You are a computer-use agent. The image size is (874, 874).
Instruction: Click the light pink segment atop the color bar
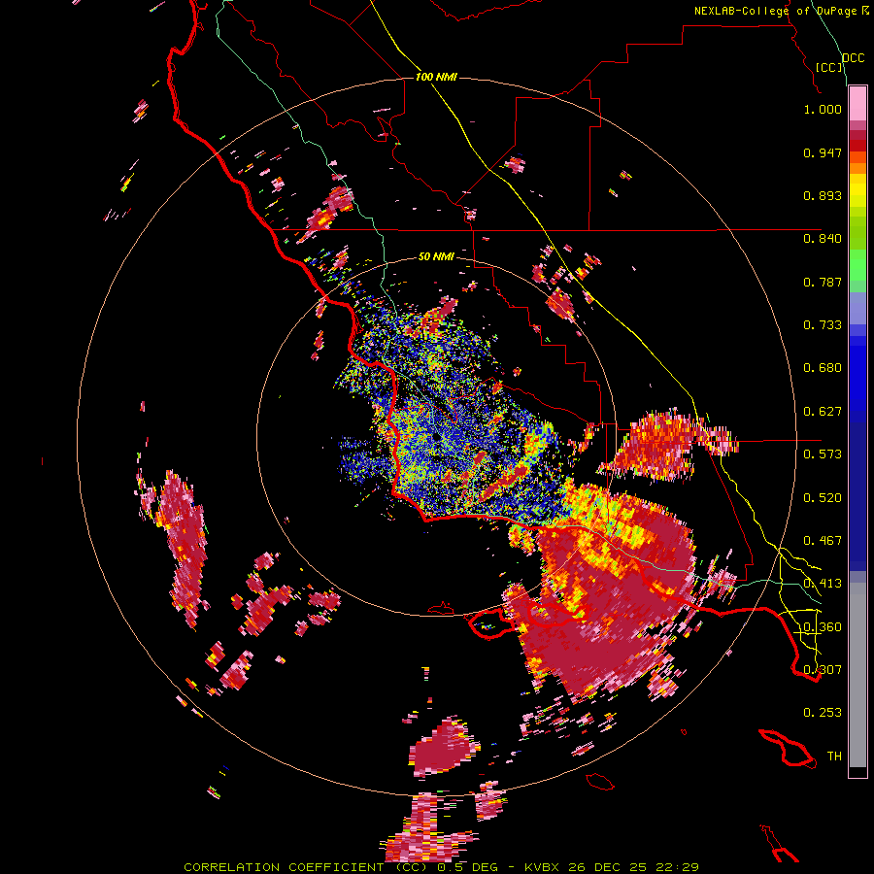[857, 103]
